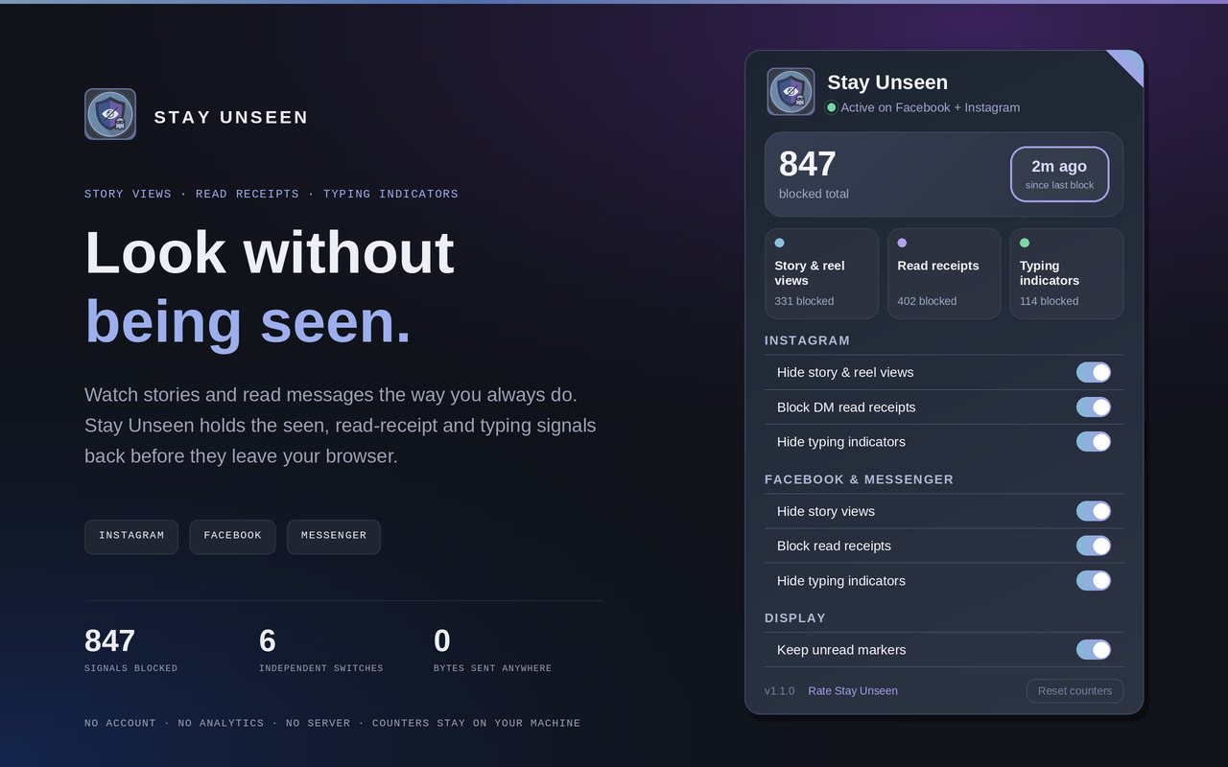Select the FACEBOOK tag pill
Screen dimensions: 1228x767
[232, 537]
